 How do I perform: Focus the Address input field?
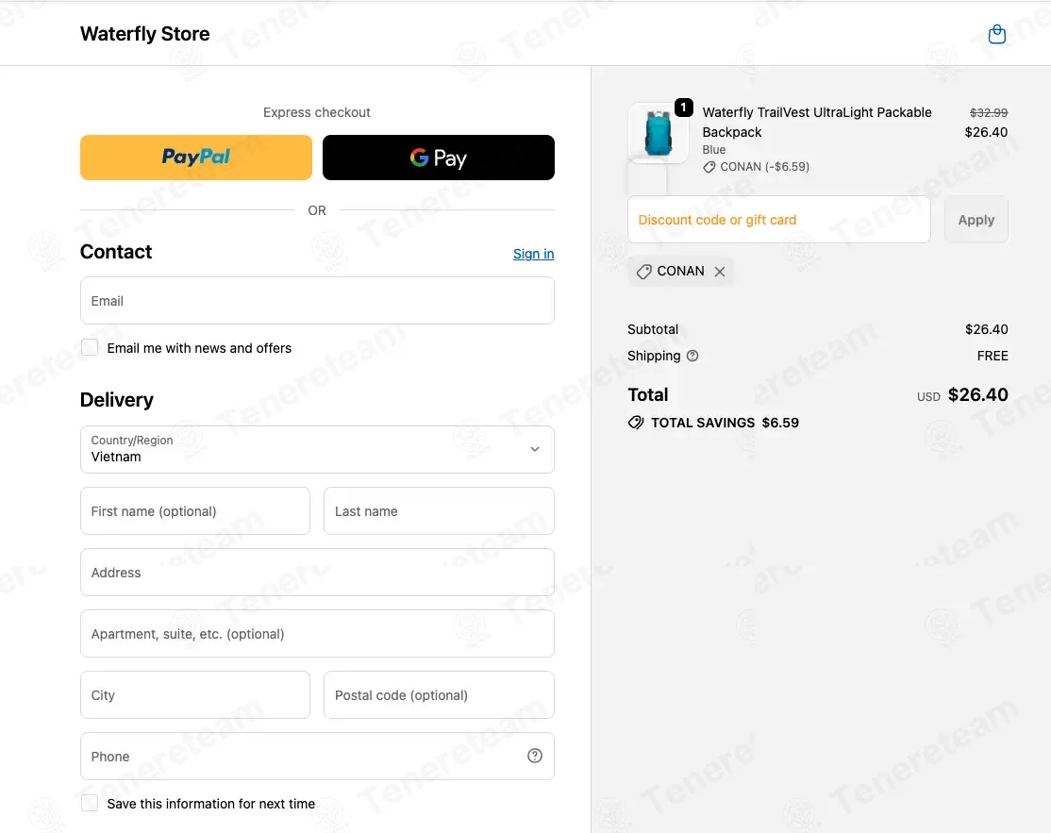[x=317, y=573]
